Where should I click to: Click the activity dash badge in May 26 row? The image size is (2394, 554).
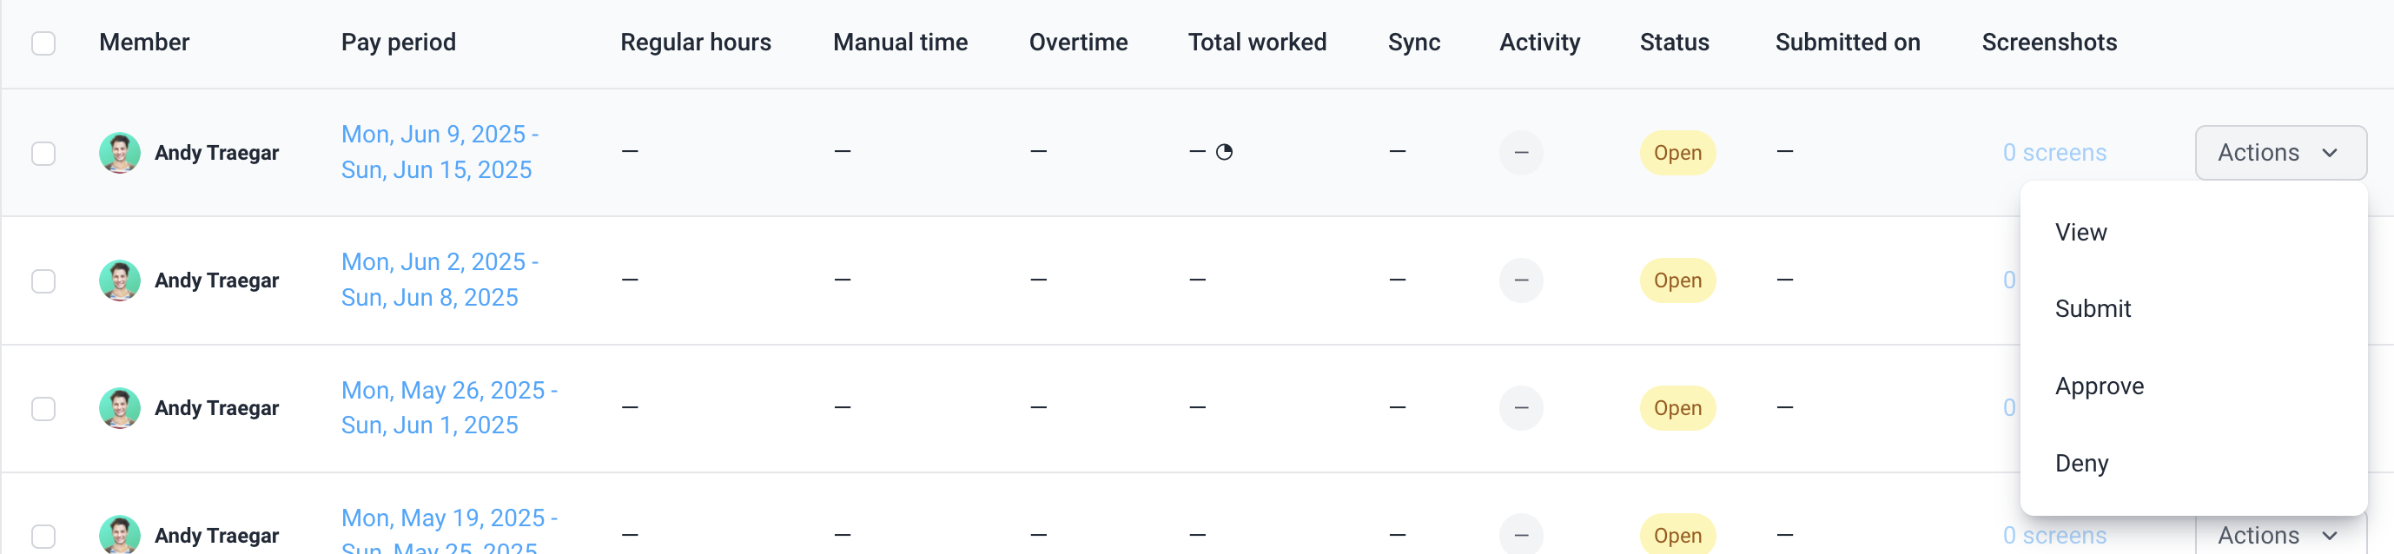click(1520, 408)
